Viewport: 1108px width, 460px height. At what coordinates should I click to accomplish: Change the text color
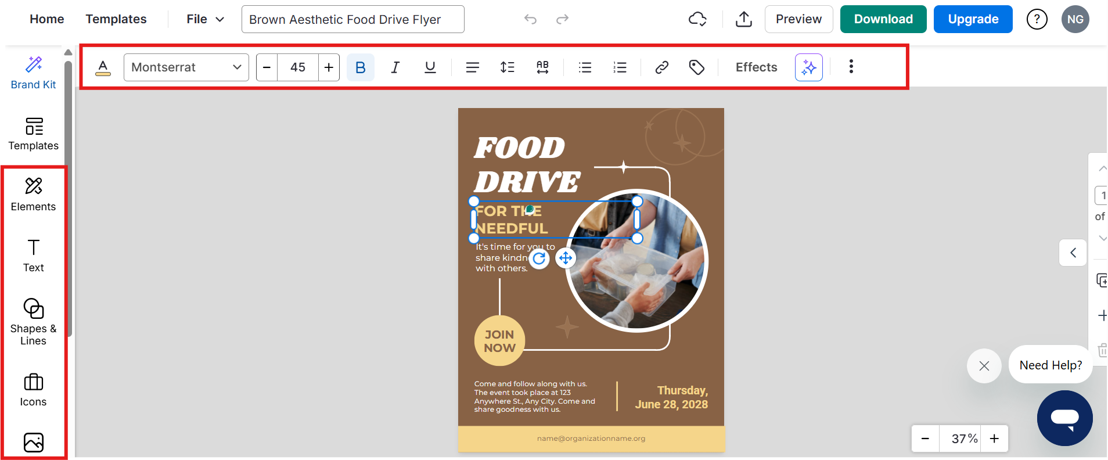pyautogui.click(x=103, y=67)
